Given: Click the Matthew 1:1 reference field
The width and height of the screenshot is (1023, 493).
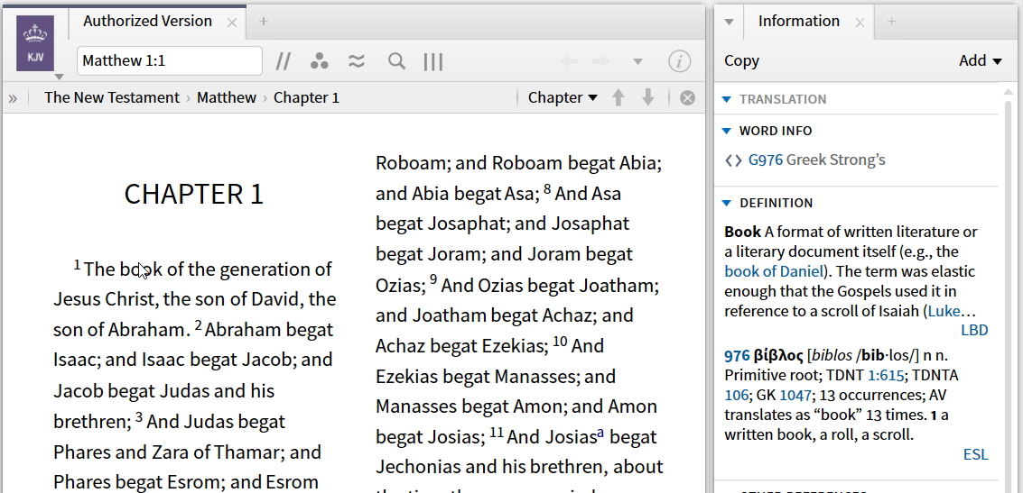Looking at the screenshot, I should (170, 61).
